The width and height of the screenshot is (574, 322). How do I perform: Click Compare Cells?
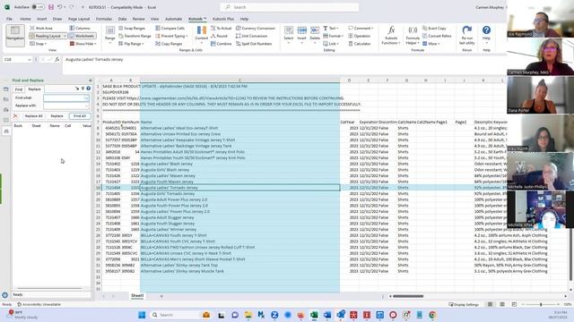170,28
